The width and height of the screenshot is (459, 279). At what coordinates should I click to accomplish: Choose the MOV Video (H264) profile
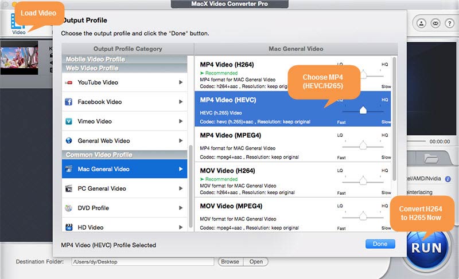[x=293, y=180]
